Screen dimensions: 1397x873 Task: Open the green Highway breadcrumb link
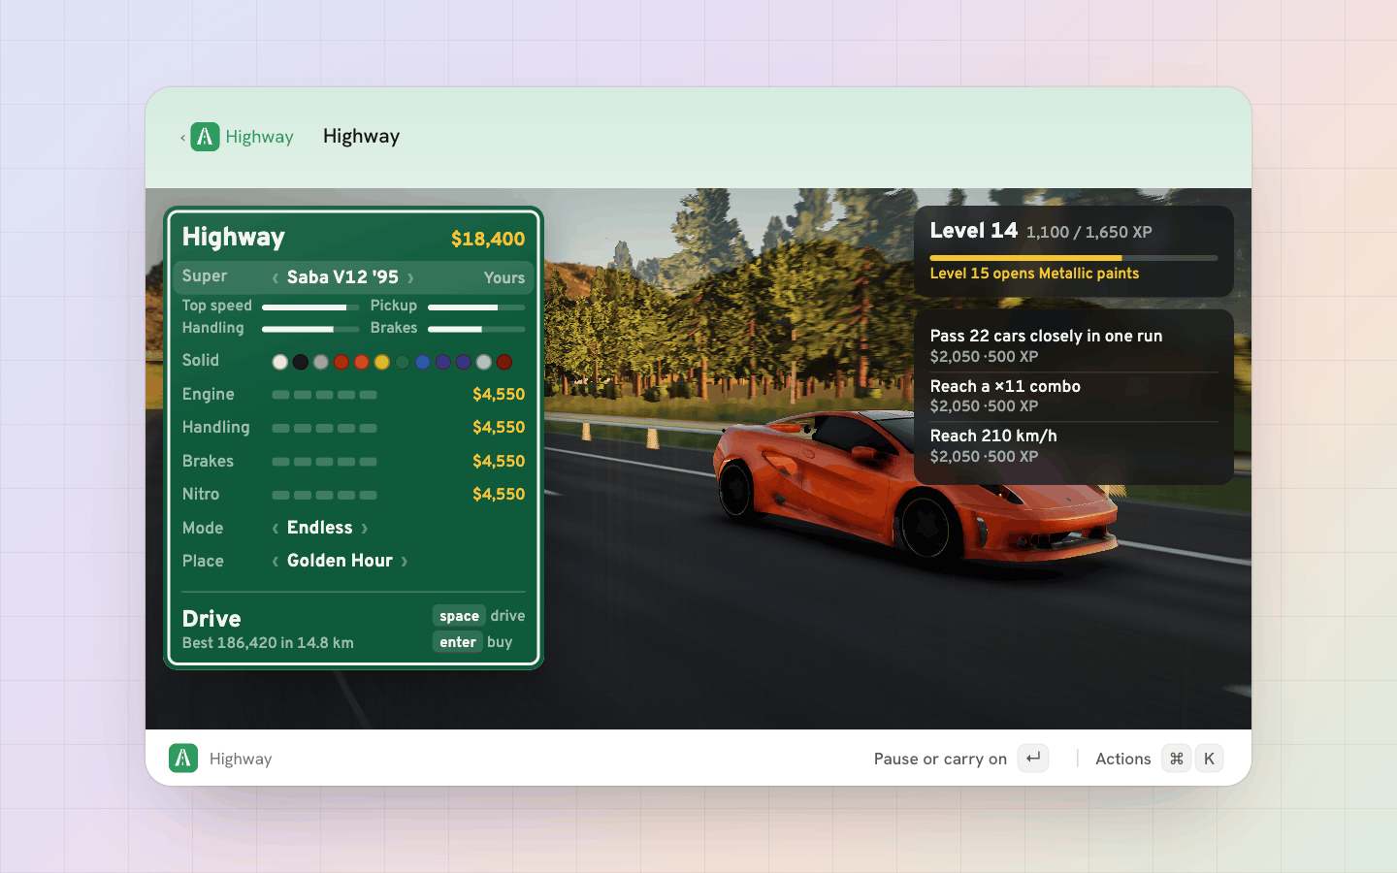coord(259,137)
